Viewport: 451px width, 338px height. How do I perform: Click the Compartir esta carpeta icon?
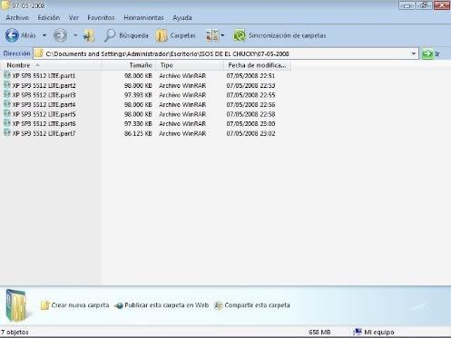click(219, 305)
